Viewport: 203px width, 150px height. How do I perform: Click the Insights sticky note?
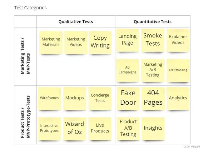pos(153,129)
